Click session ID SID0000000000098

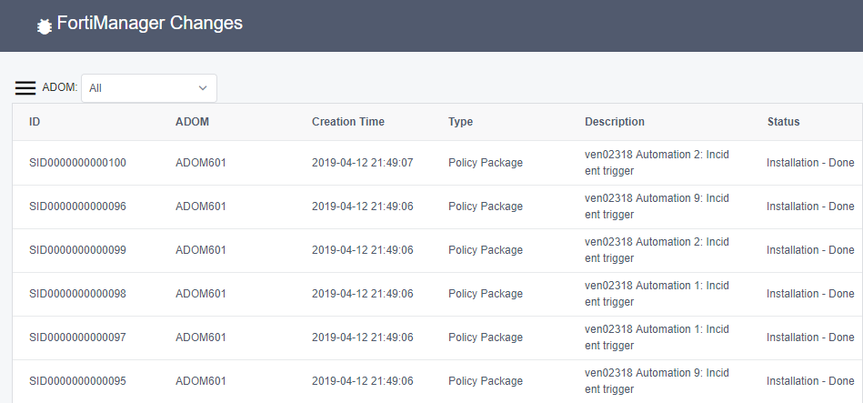point(77,294)
